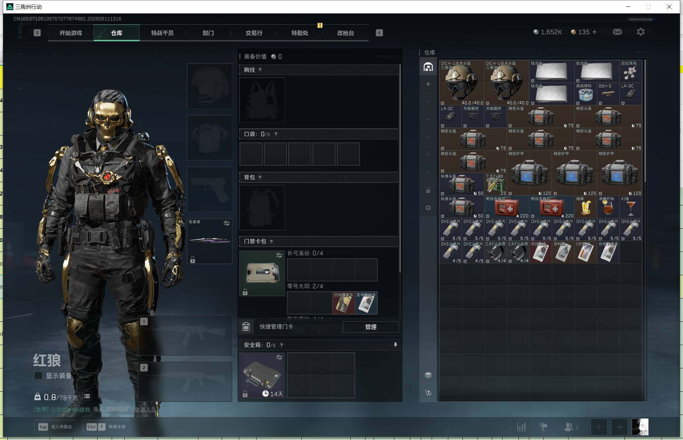The width and height of the screenshot is (683, 440).
Task: Open the 特勤处 tab
Action: click(300, 33)
